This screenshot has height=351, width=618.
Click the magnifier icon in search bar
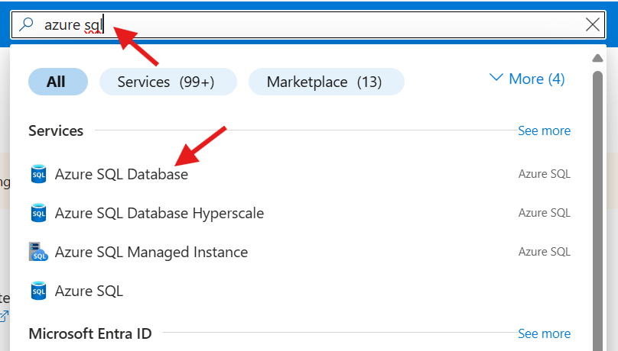27,24
